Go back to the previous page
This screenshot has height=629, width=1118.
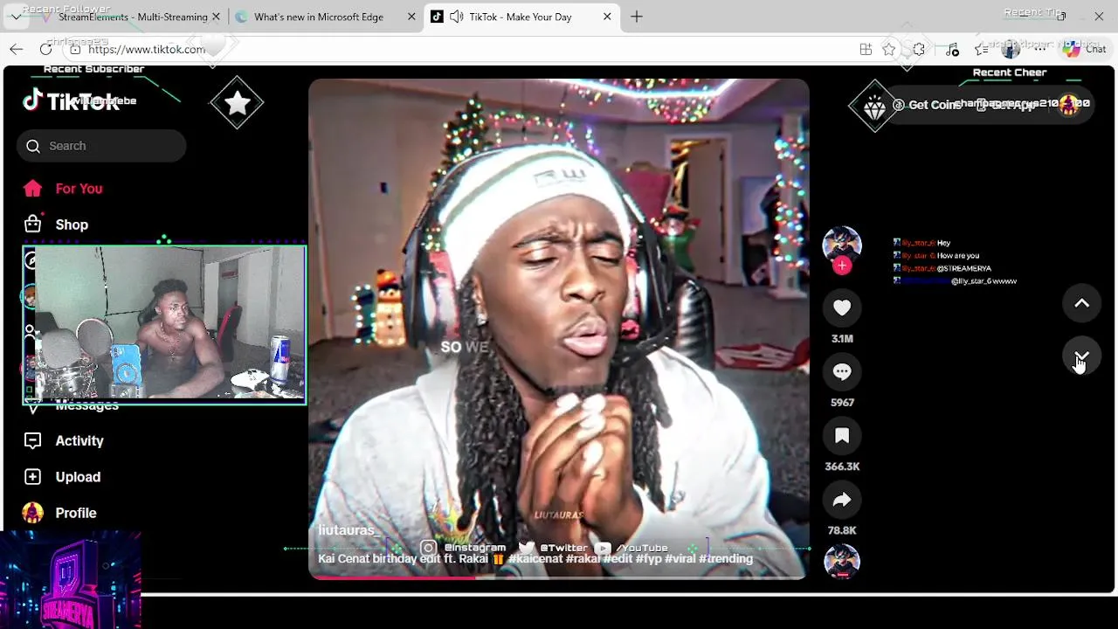tap(16, 49)
